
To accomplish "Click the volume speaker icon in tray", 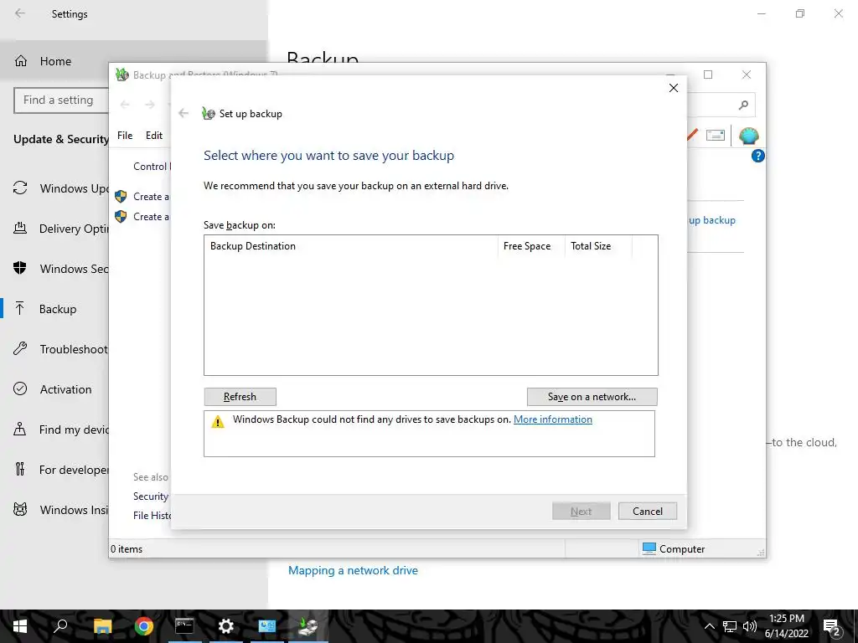I will click(750, 626).
